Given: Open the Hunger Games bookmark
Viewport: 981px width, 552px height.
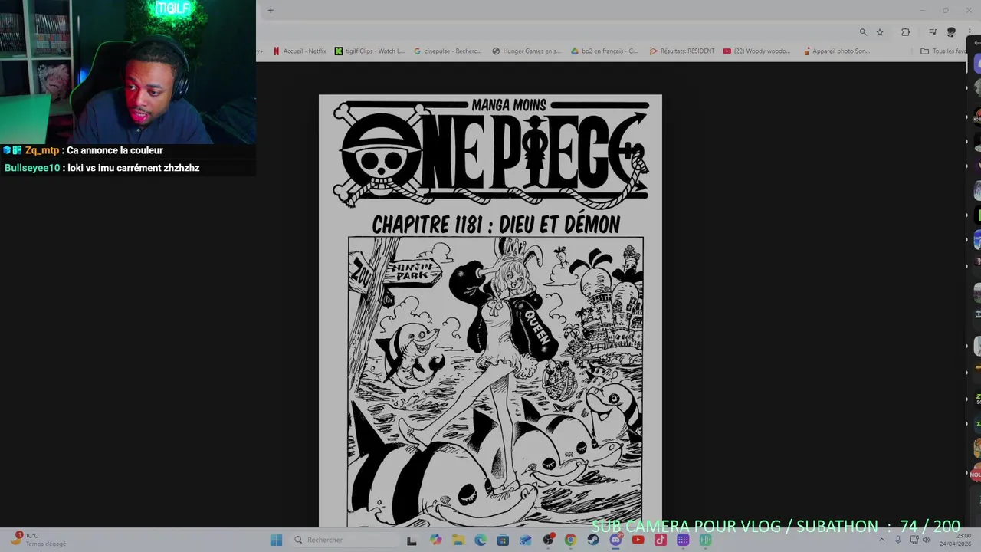Looking at the screenshot, I should click(527, 51).
